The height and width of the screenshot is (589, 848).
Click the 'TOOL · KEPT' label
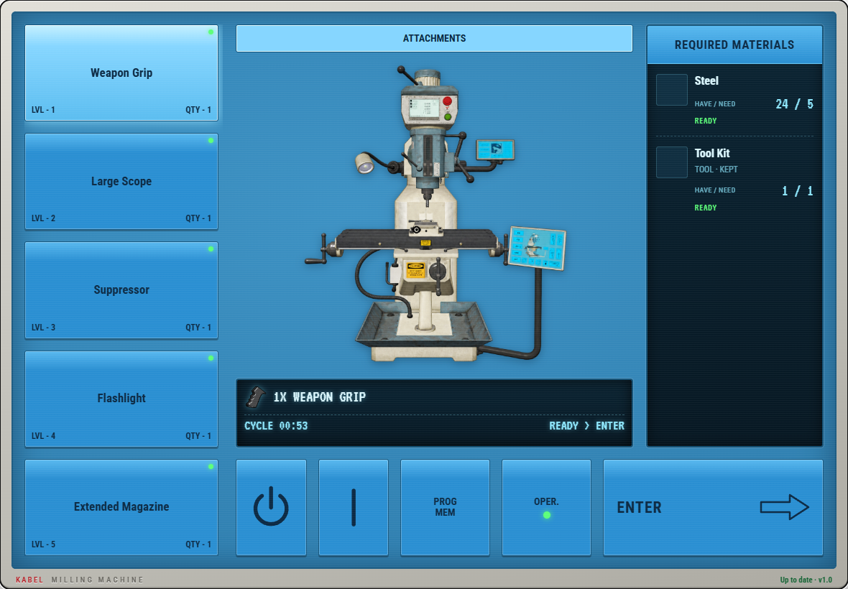pyautogui.click(x=716, y=170)
